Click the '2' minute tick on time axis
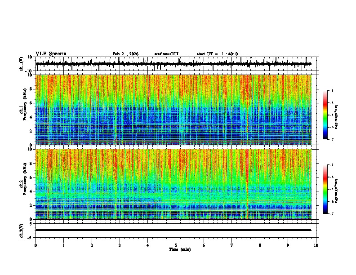The height and width of the screenshot is (275, 356). tap(92, 245)
